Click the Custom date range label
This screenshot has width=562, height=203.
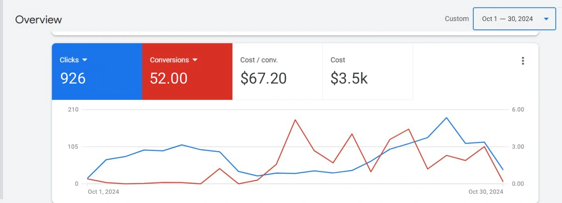coord(457,19)
